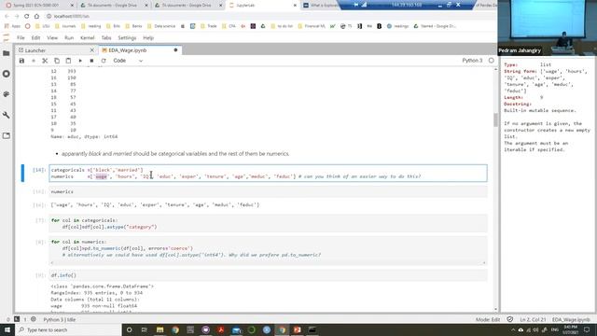
Task: Click the cell containing 'numerics' only
Action: (x=268, y=191)
